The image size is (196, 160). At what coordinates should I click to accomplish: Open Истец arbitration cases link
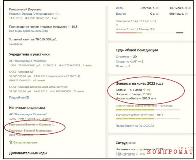point(120,8)
